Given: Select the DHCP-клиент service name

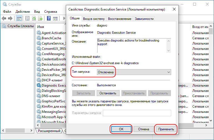Looking at the screenshot, I should click(x=52, y=80).
